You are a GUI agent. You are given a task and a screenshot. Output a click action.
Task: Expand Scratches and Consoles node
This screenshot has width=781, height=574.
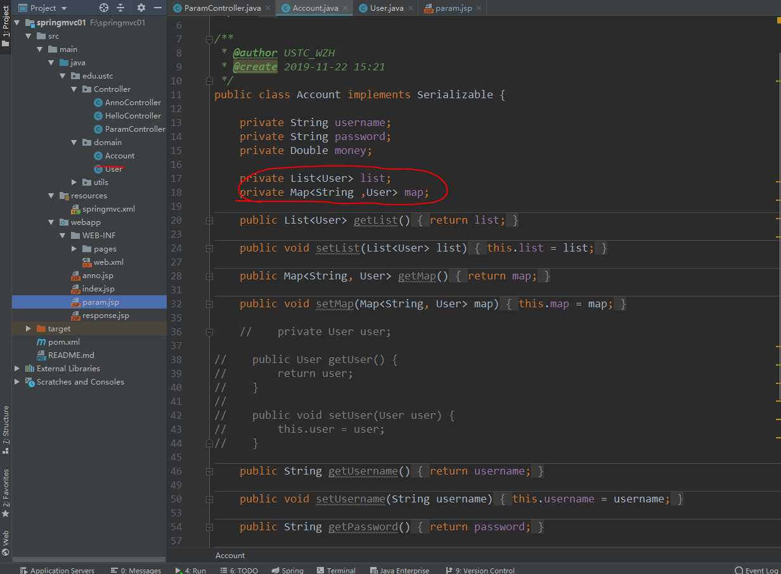(17, 382)
